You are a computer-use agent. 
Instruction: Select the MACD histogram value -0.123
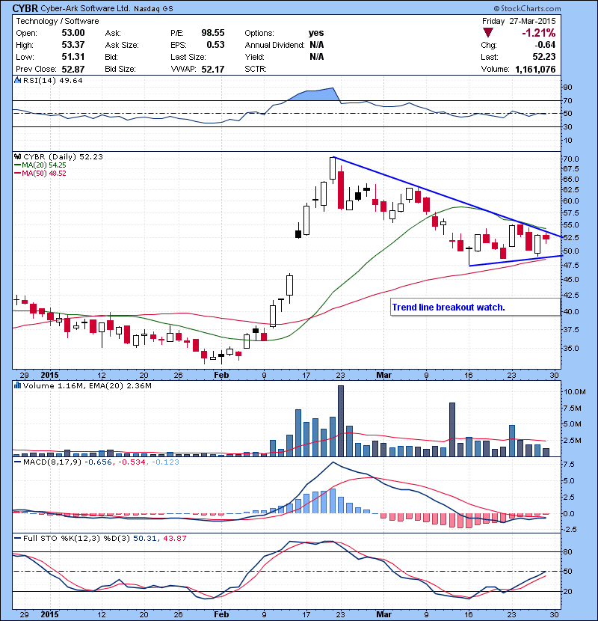(165, 462)
